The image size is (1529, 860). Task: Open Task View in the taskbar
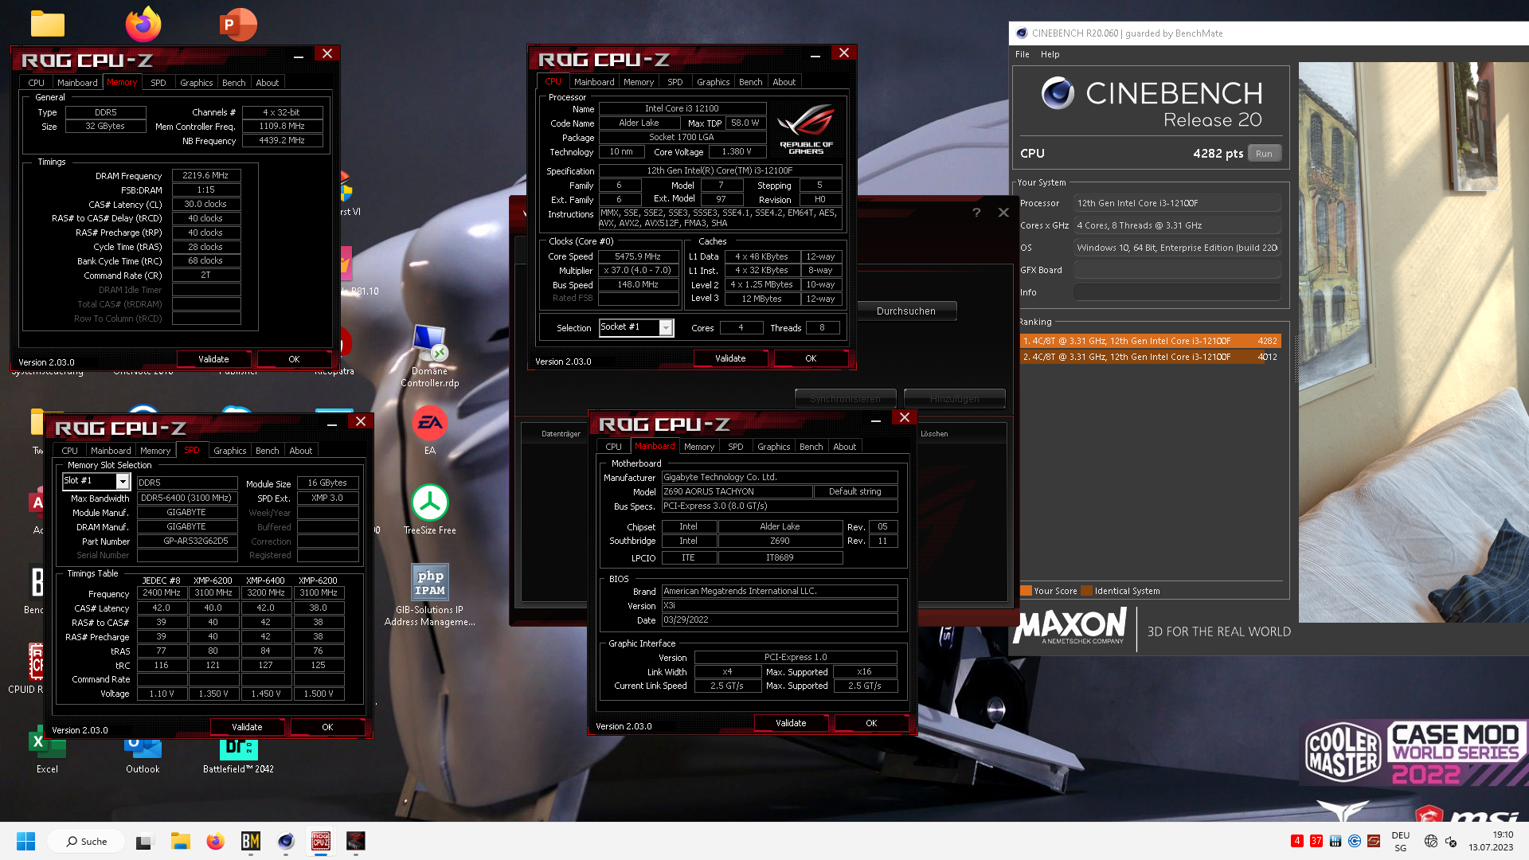tap(143, 841)
